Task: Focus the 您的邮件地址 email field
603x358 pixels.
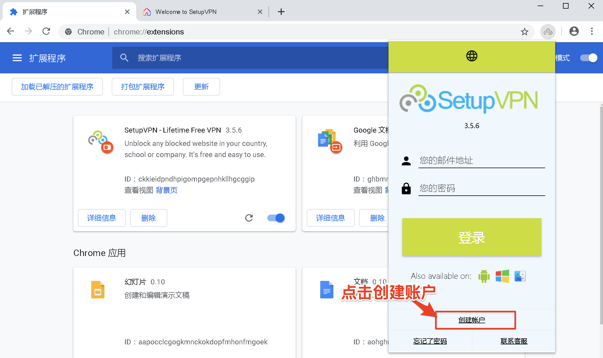Action: click(481, 161)
